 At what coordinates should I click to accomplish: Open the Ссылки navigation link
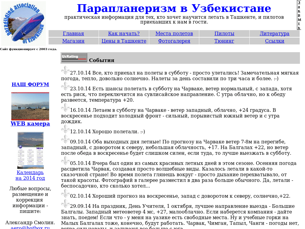tap(275, 41)
